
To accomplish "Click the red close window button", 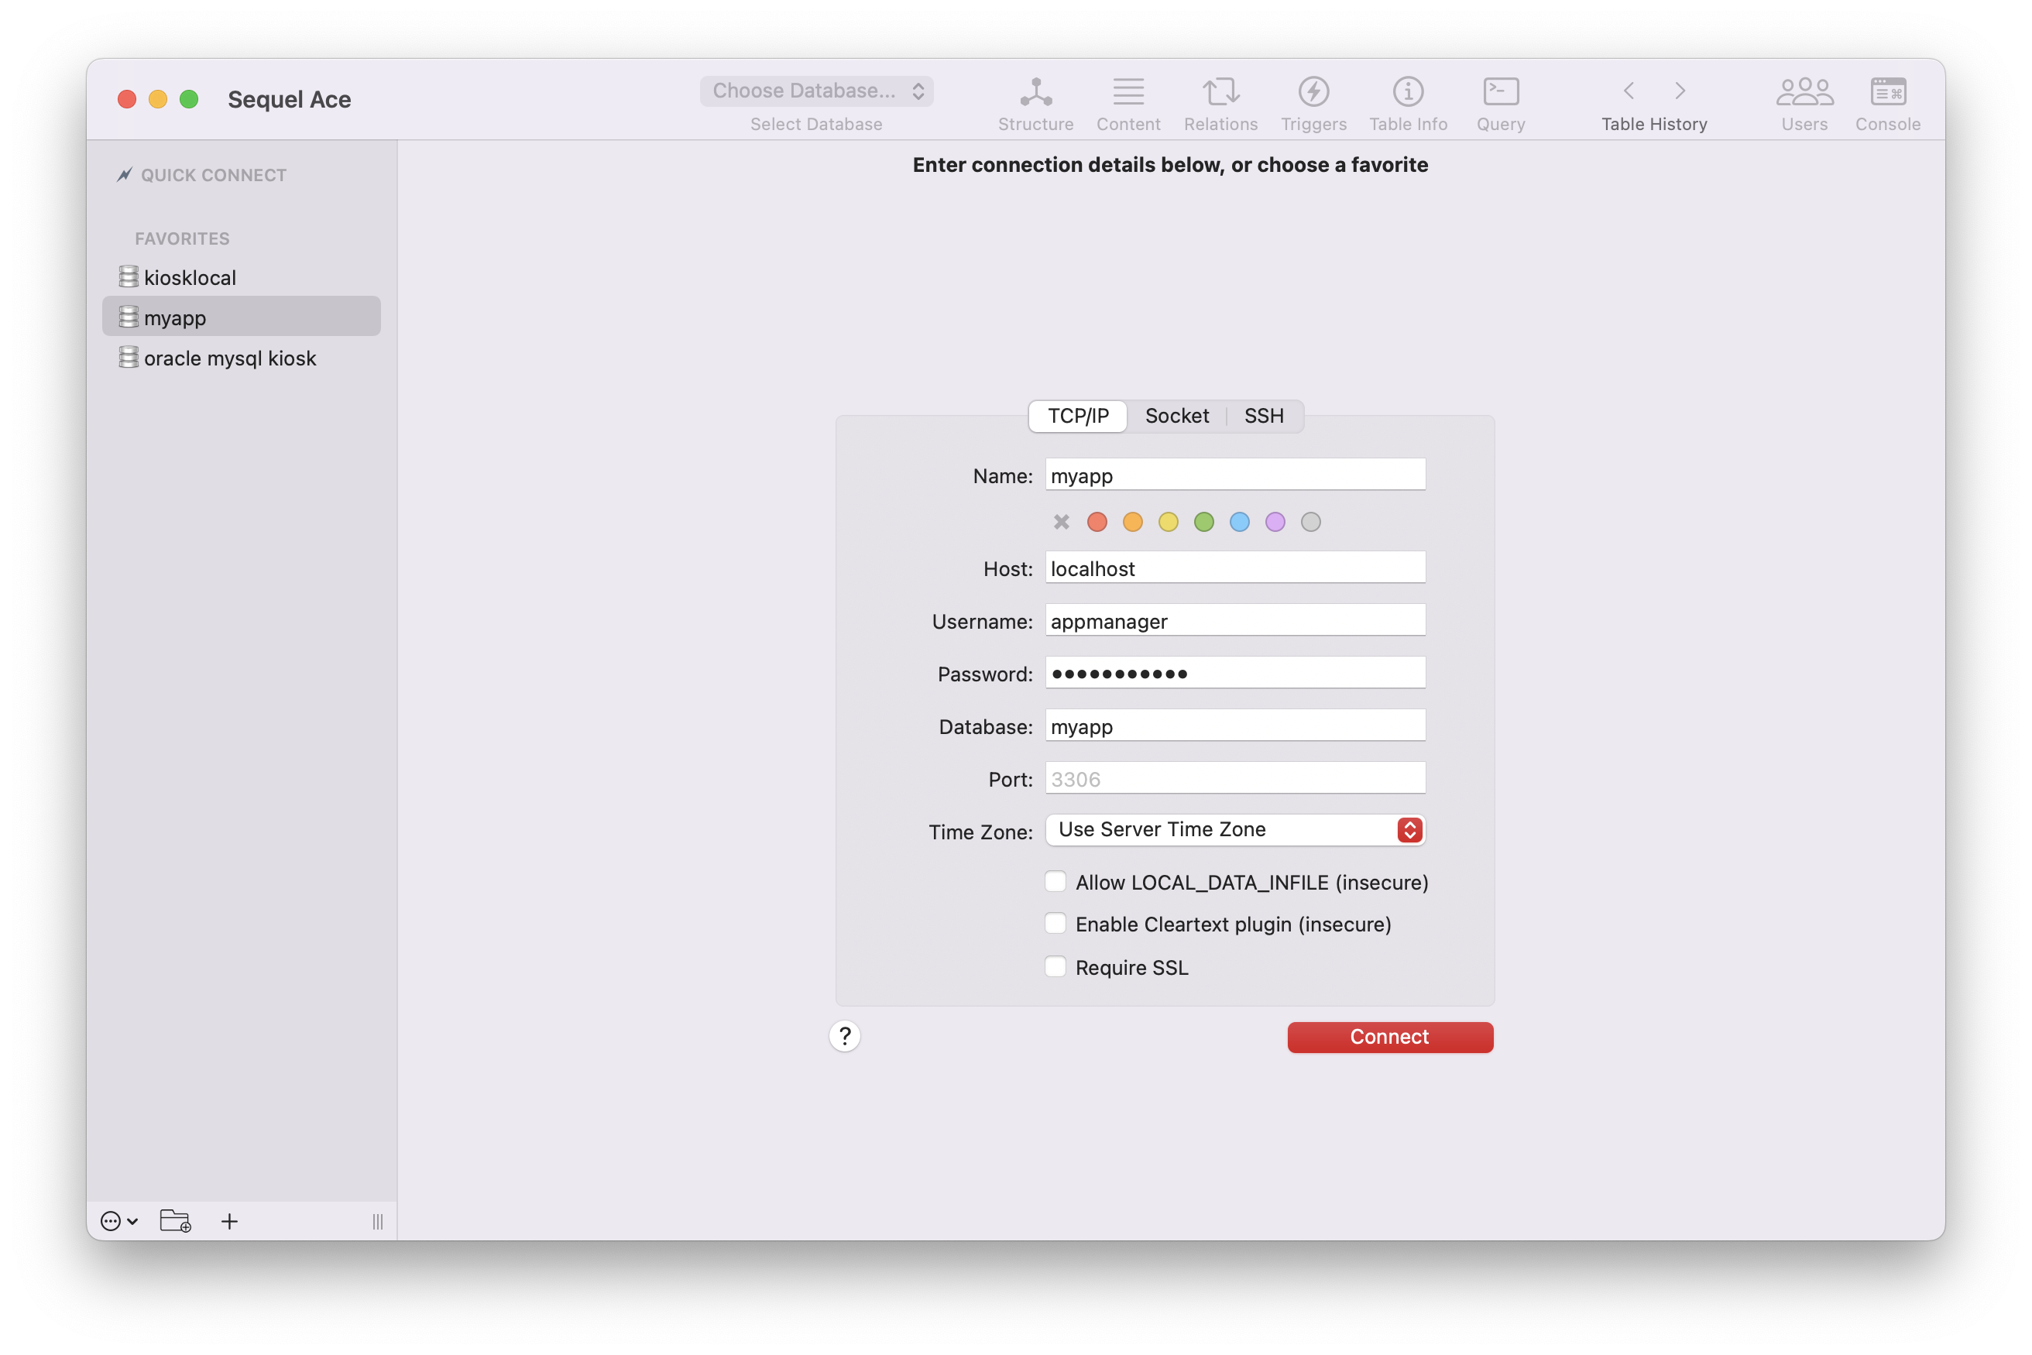I will coord(127,99).
